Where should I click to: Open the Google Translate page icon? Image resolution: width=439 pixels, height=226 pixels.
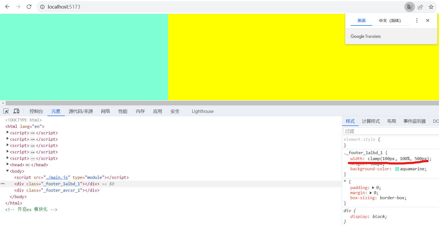(x=409, y=7)
